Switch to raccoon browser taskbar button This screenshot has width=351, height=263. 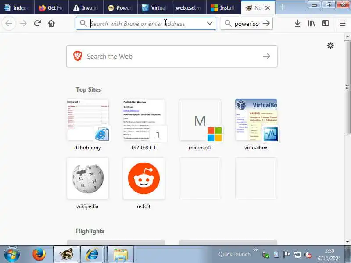tap(66, 255)
